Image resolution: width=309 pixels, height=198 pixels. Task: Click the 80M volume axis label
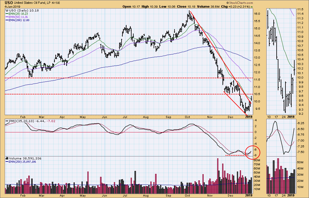click(257, 160)
